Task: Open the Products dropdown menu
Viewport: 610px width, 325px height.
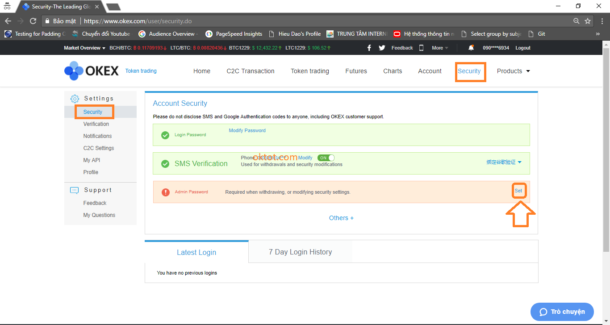Action: pyautogui.click(x=514, y=71)
